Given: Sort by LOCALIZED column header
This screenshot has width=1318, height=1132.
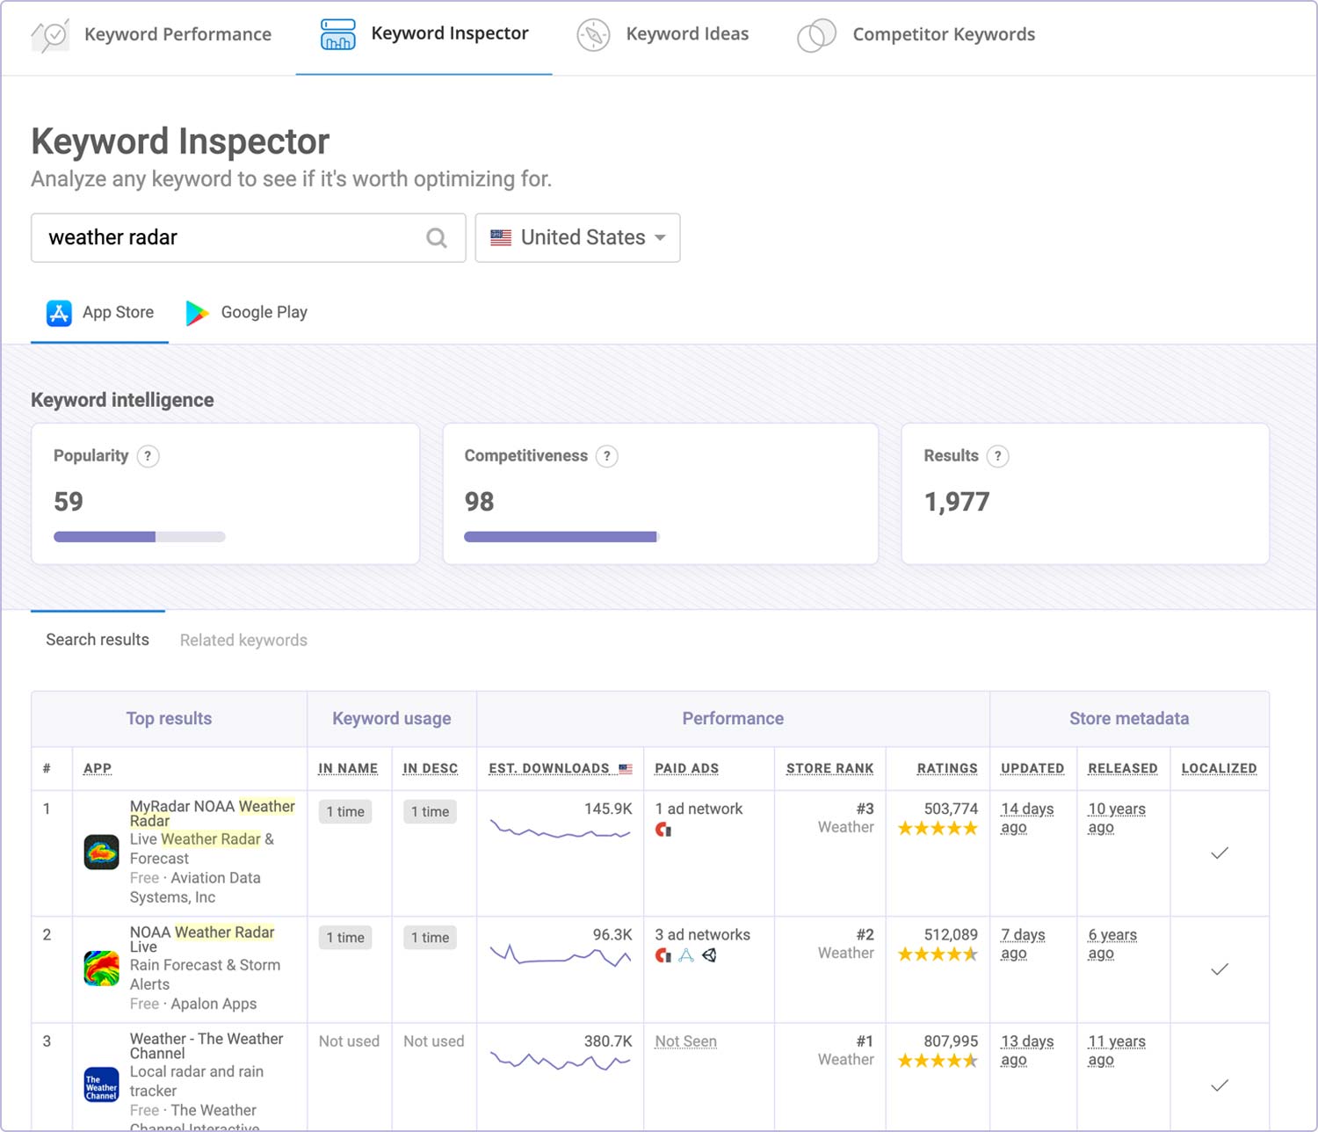Looking at the screenshot, I should pos(1220,769).
